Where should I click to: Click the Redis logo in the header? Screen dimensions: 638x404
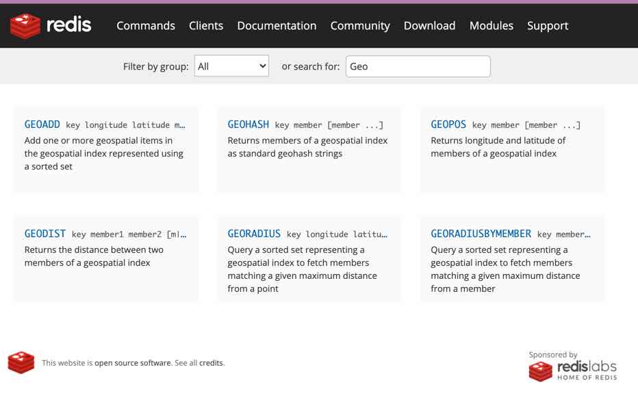[51, 26]
